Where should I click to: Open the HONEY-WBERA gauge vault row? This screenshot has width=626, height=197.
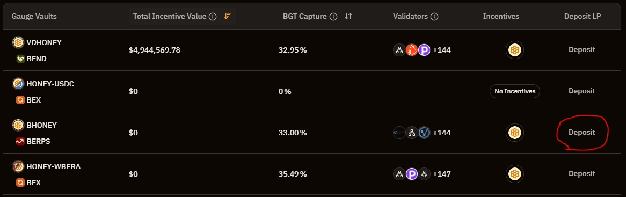313,174
